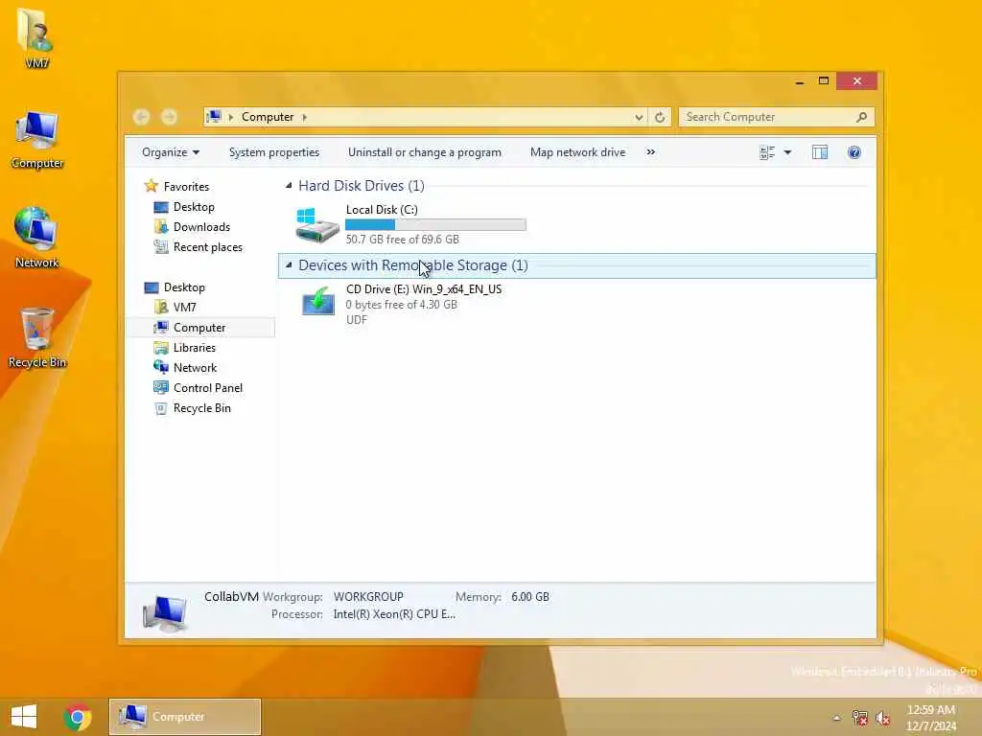This screenshot has height=736, width=982.
Task: Click the Intel(R) Xeon(R) processor text
Action: pos(394,614)
